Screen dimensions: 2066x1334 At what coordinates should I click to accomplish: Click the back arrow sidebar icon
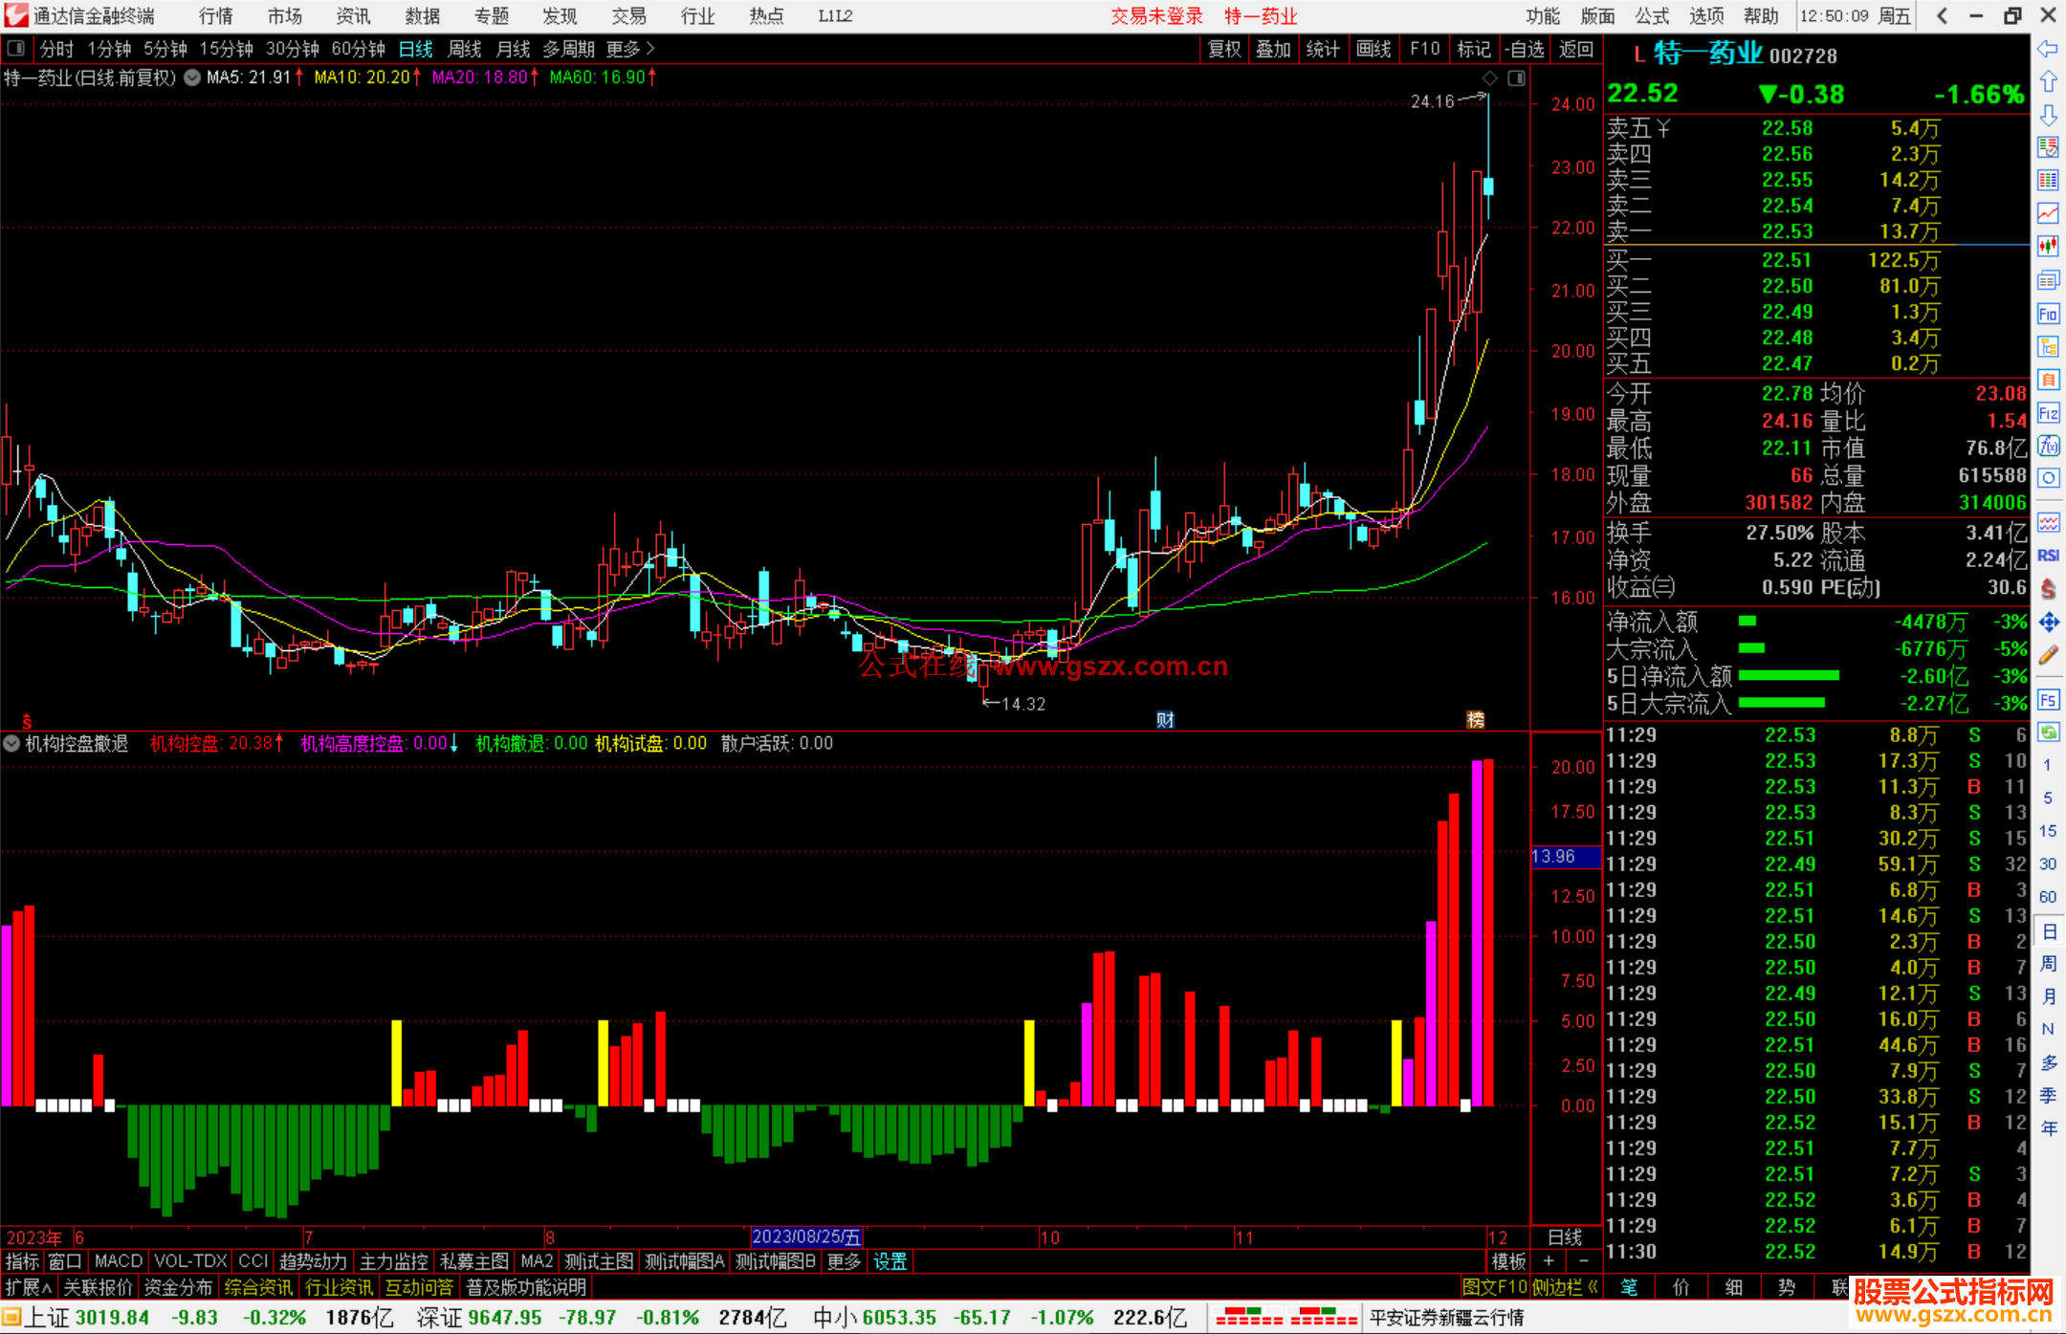coord(2048,48)
